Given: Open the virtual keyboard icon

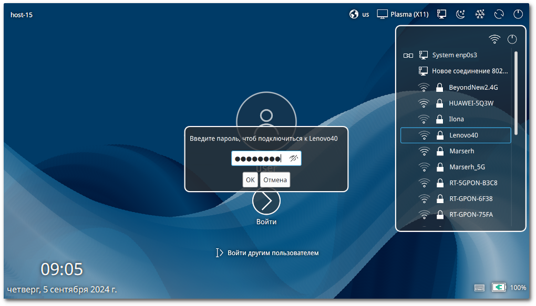Looking at the screenshot, I should tap(479, 288).
